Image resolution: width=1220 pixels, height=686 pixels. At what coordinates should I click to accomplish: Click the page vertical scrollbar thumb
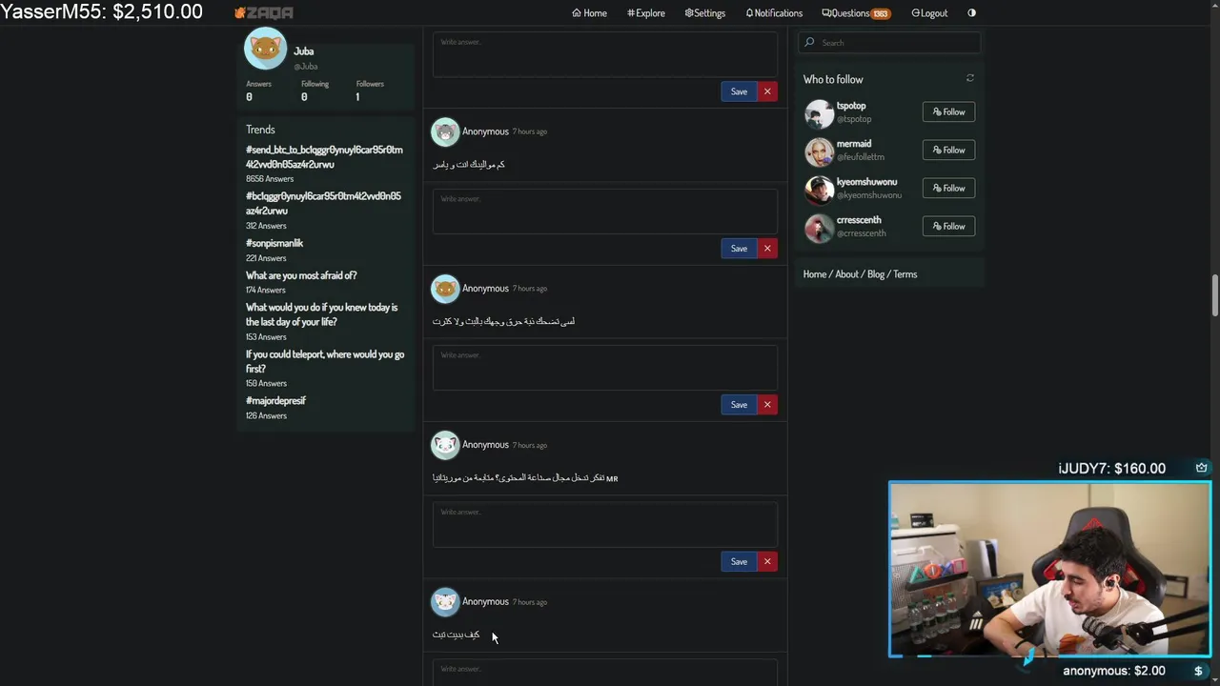[x=1214, y=295]
